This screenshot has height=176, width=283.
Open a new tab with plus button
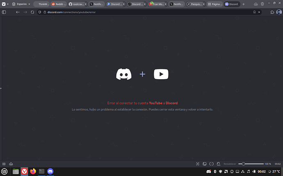click(x=244, y=4)
